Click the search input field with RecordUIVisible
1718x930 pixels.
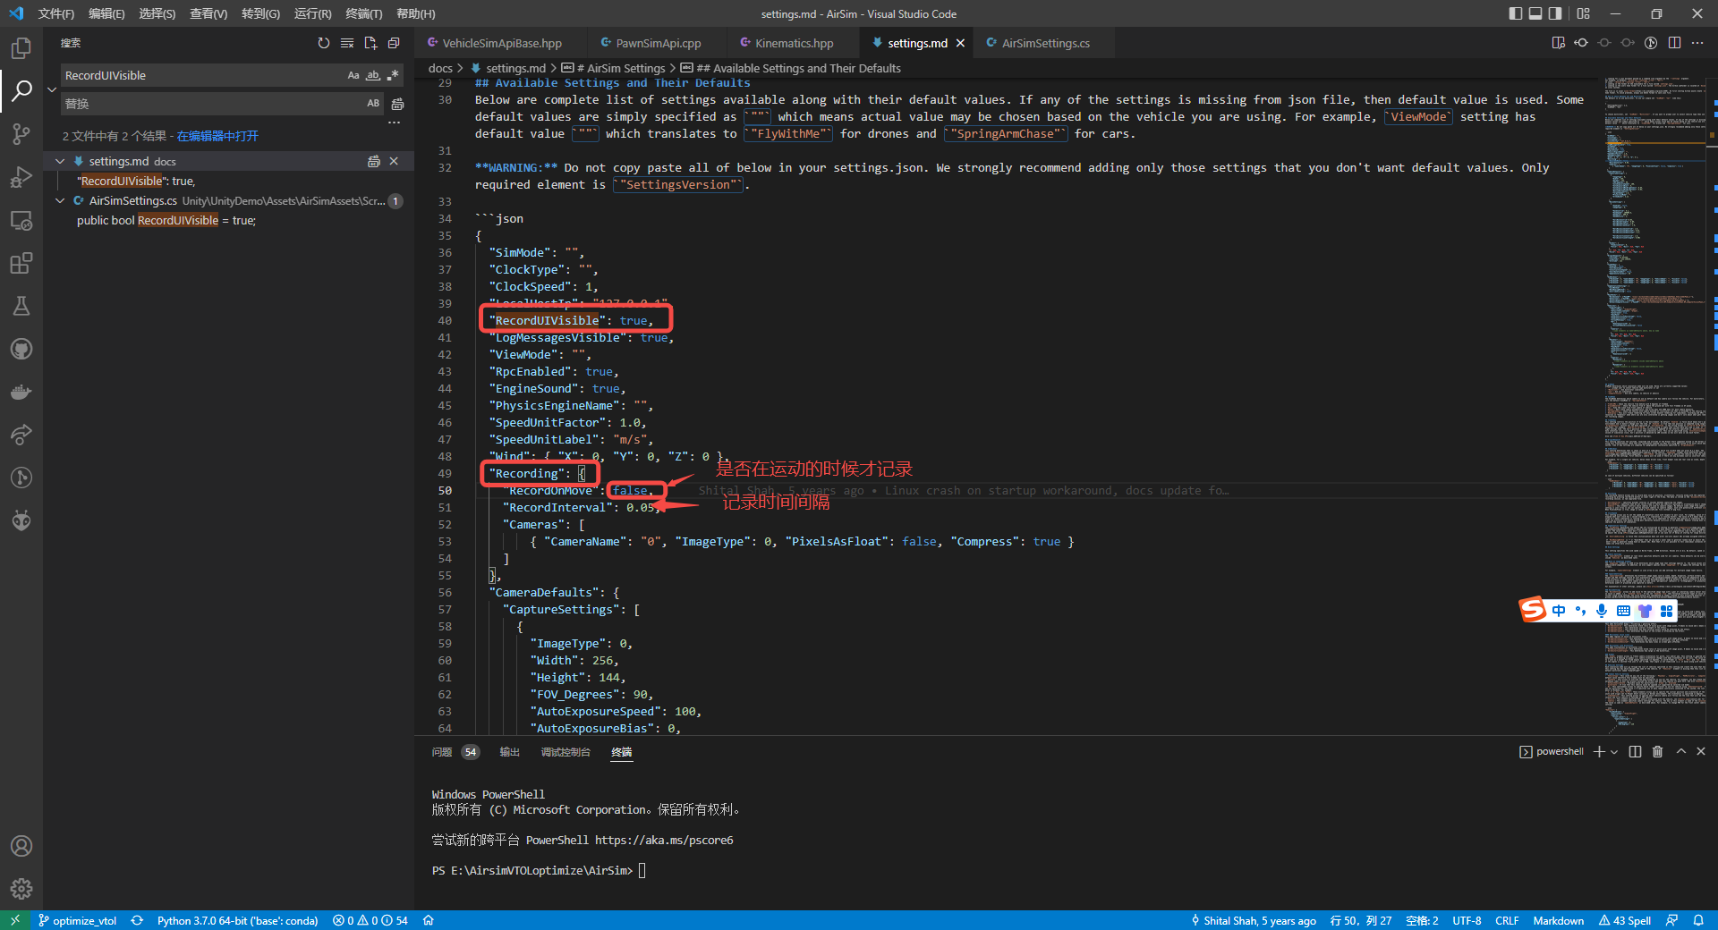tap(204, 75)
